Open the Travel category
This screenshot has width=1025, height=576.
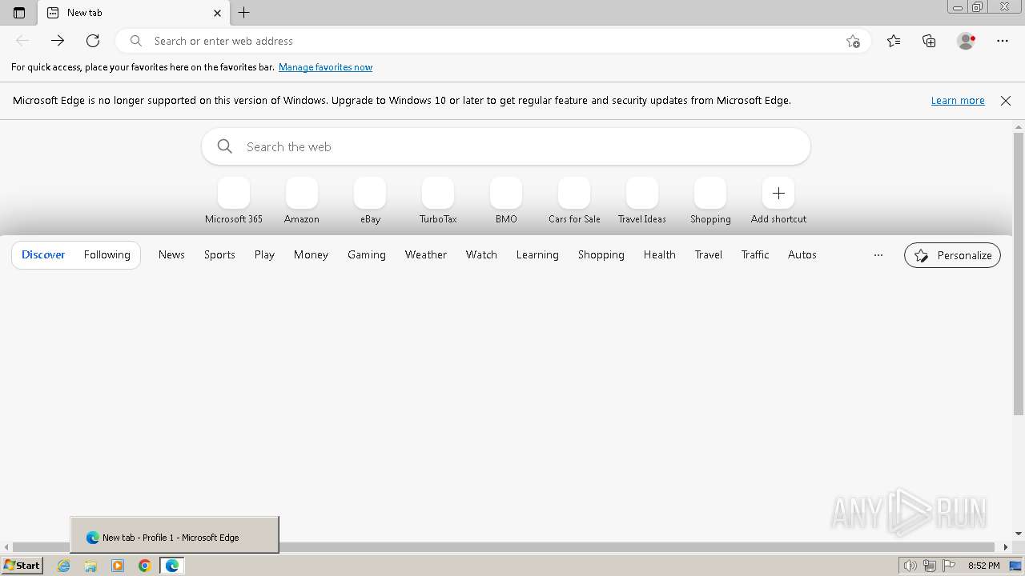pos(709,254)
